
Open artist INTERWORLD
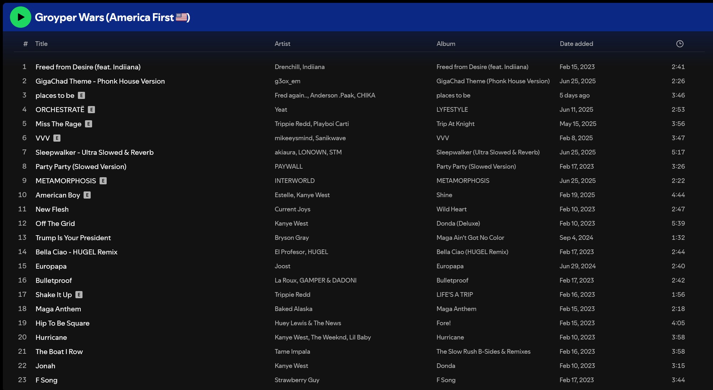pyautogui.click(x=294, y=181)
